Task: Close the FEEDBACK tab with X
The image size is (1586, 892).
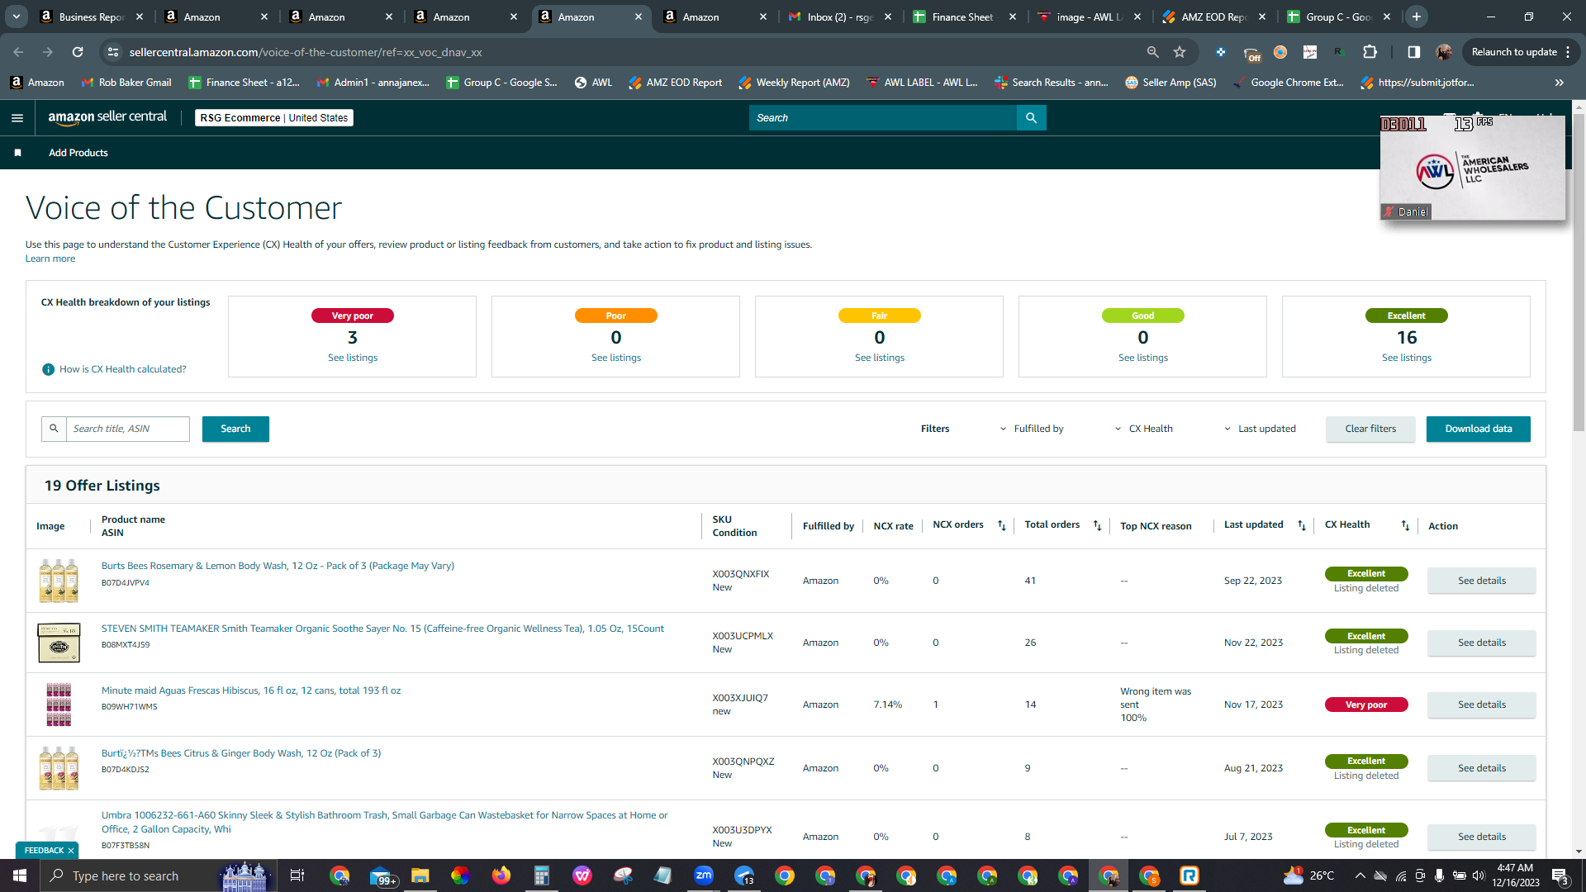Action: (x=71, y=851)
